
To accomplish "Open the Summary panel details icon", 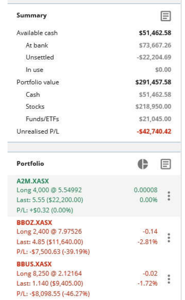I will (166, 16).
